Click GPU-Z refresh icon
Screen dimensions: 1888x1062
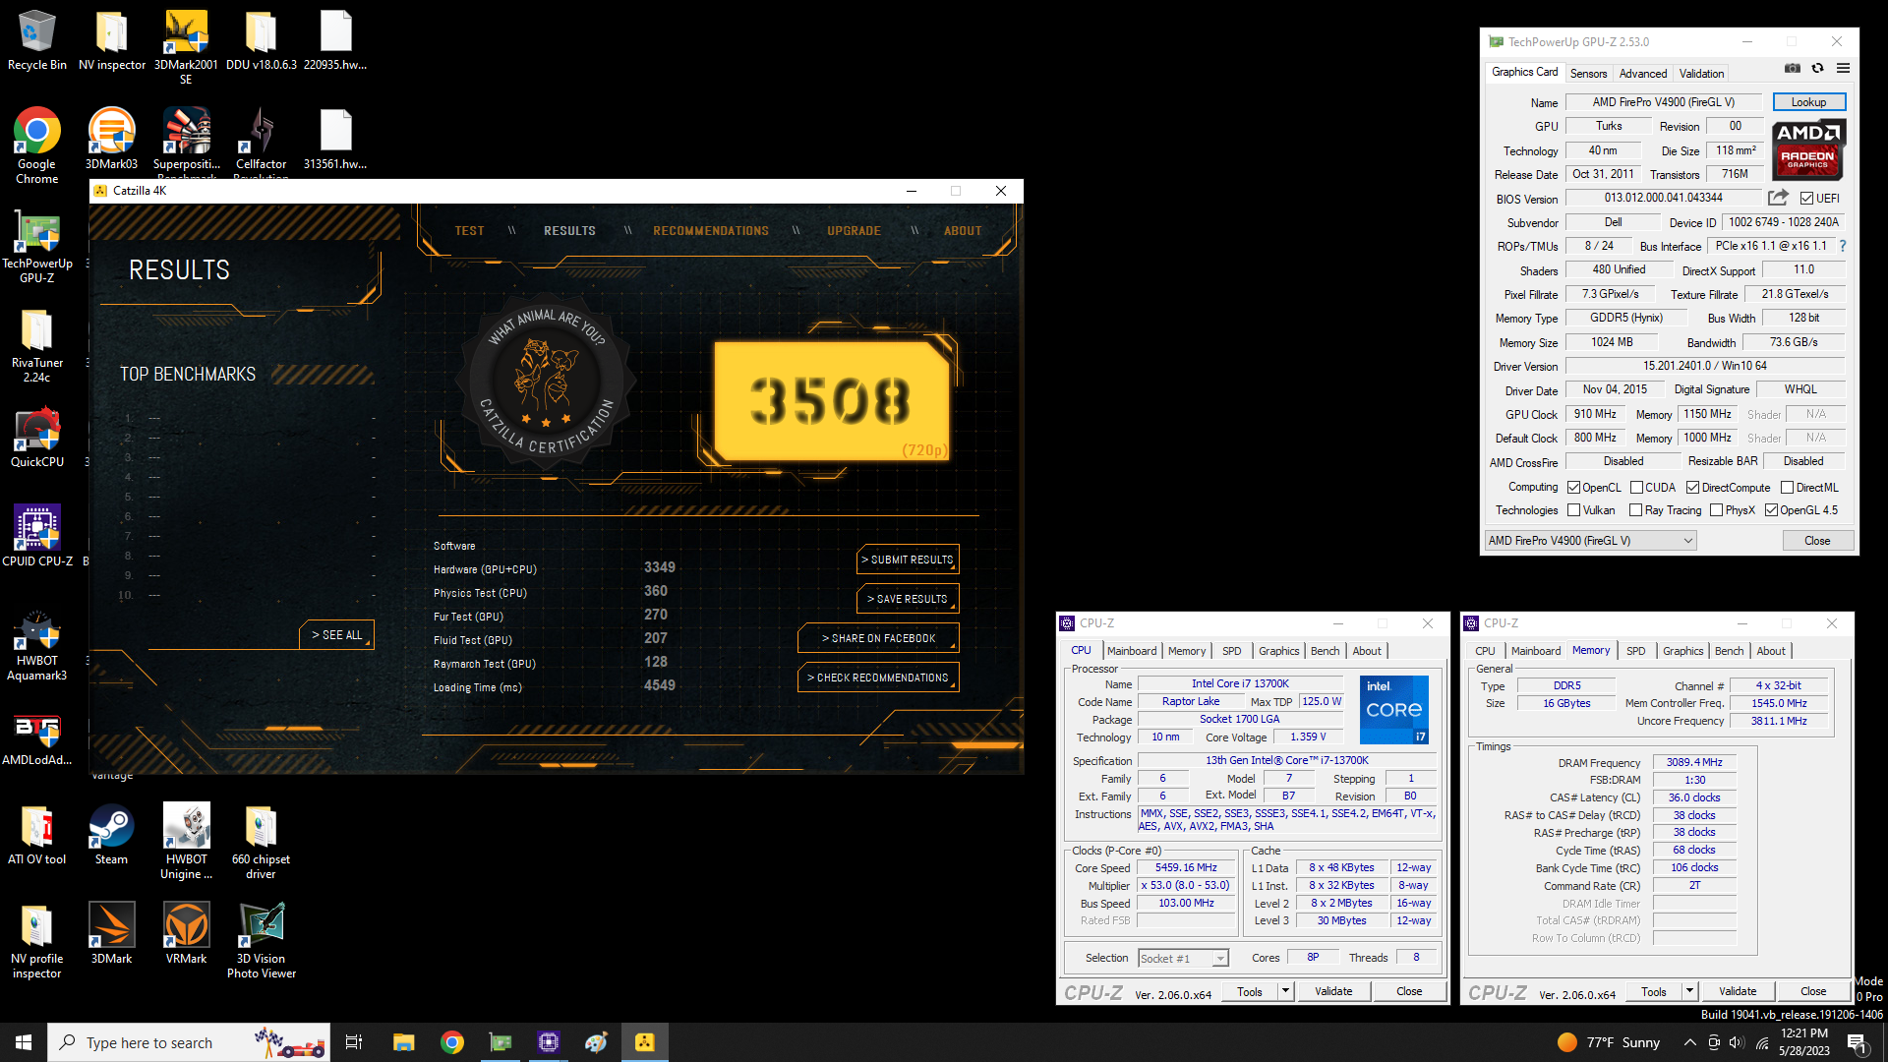(x=1817, y=69)
